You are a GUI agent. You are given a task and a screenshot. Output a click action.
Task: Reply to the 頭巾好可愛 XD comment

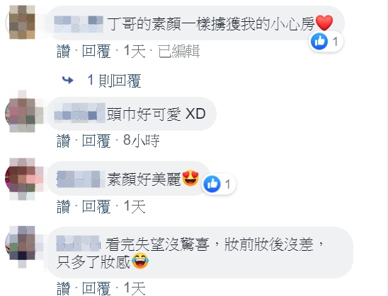tap(96, 141)
